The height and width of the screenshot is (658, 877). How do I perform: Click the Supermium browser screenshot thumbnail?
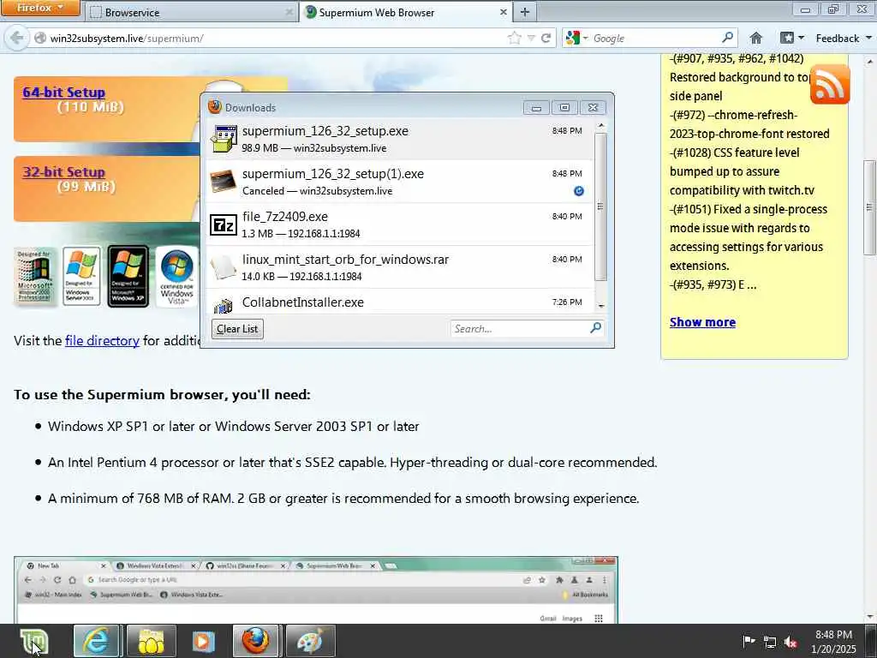point(316,589)
